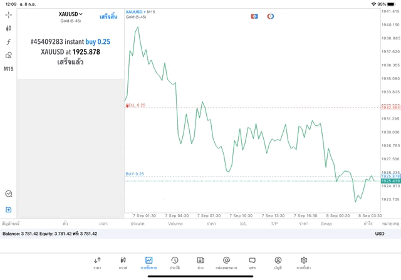Select the crosshair tool in left sidebar
Image resolution: width=401 pixels, height=280 pixels.
tap(9, 14)
